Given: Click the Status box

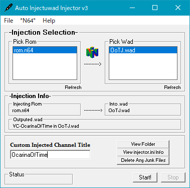Looking at the screenshot, I should pos(39,179).
